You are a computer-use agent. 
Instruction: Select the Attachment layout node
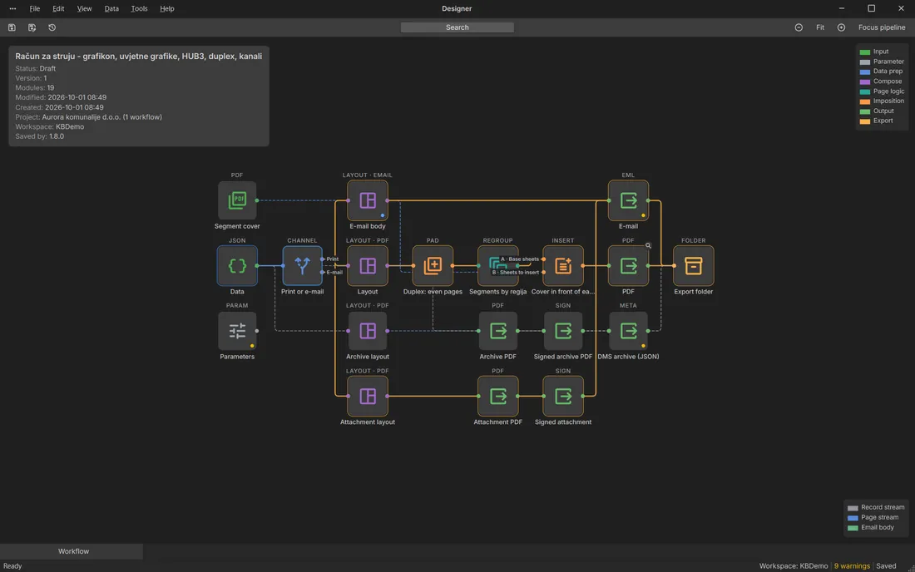coord(368,397)
